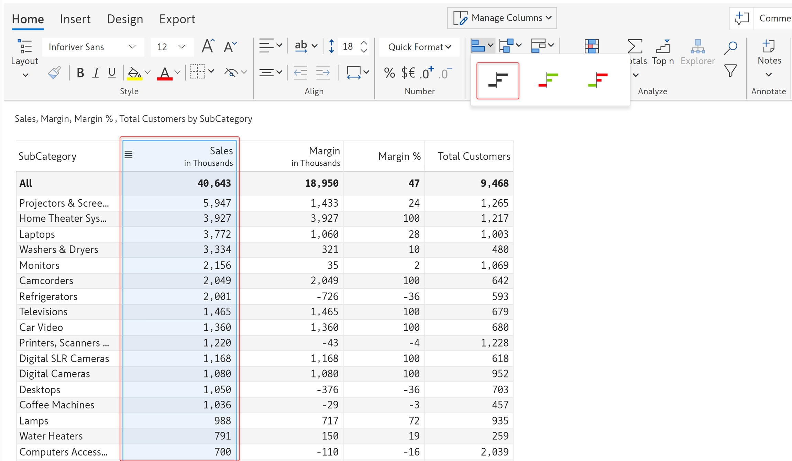Click the increase indent icon
The width and height of the screenshot is (792, 461).
[x=322, y=73]
